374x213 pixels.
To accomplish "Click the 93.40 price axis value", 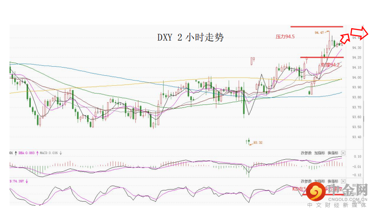I will tap(357, 137).
